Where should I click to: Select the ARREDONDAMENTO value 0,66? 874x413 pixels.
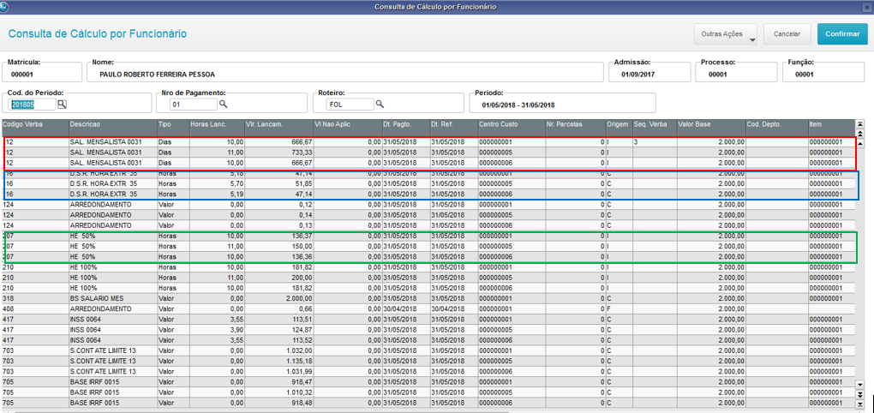278,308
